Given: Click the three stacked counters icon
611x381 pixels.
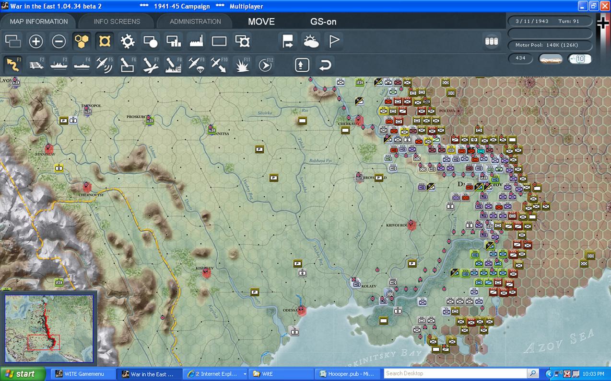Looking at the screenshot, I should [492, 42].
